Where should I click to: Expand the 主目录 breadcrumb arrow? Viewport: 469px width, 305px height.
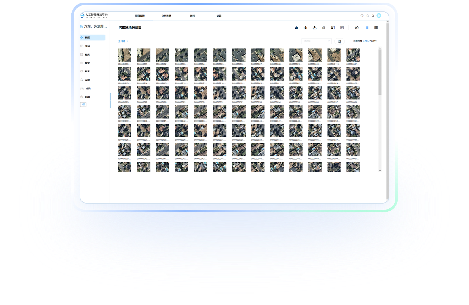tap(127, 41)
